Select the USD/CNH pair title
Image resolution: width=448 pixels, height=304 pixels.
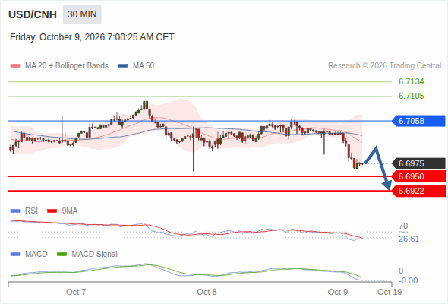pos(33,14)
